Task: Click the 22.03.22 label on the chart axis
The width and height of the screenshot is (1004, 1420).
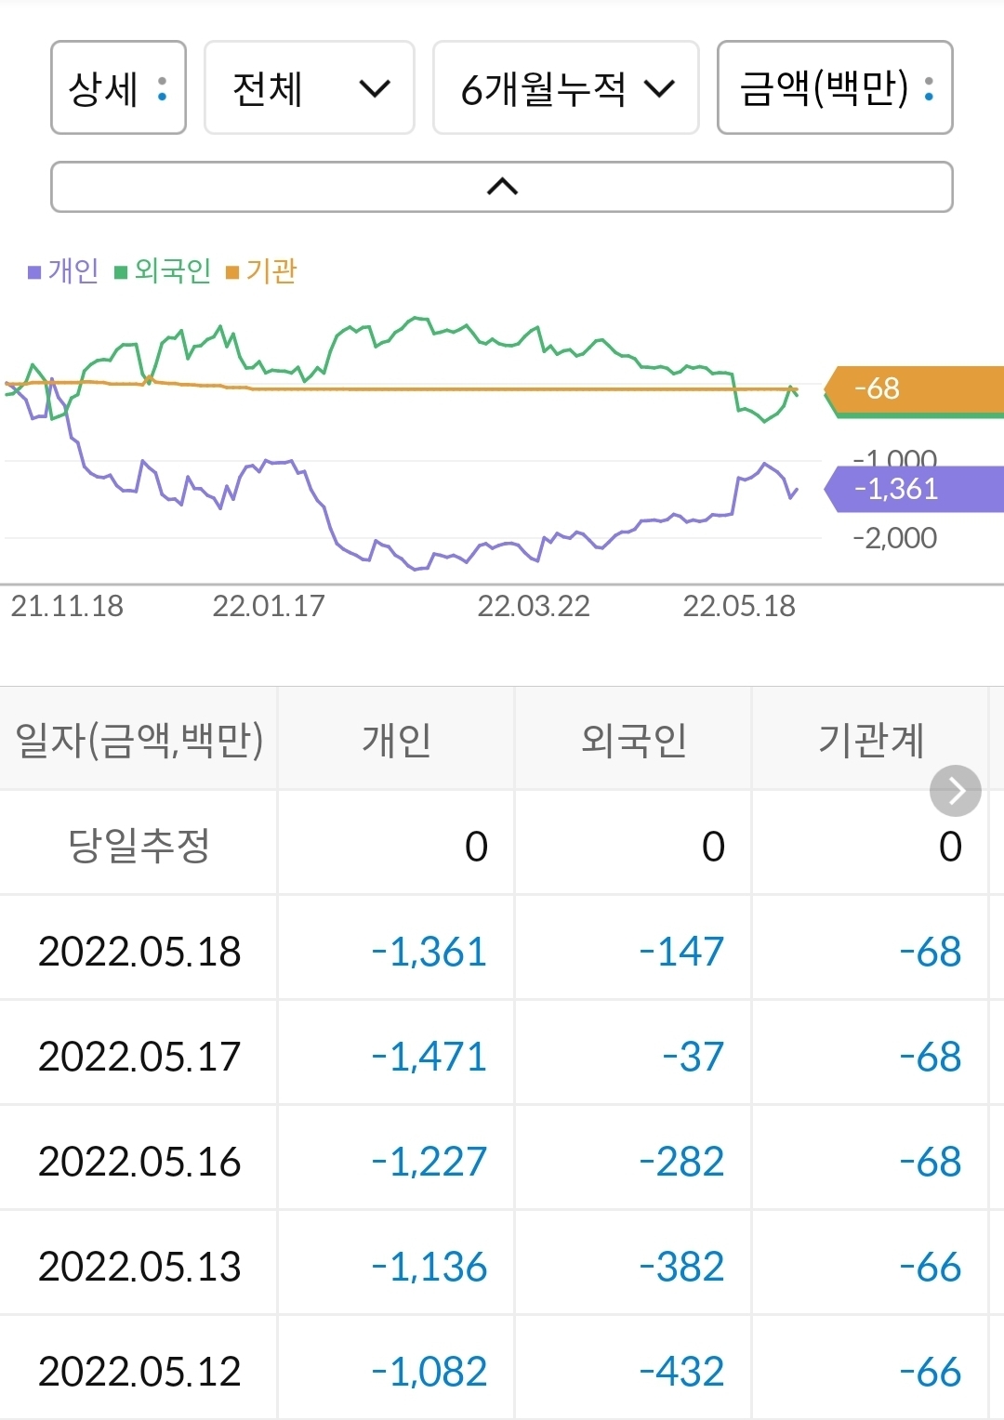Action: (x=535, y=607)
